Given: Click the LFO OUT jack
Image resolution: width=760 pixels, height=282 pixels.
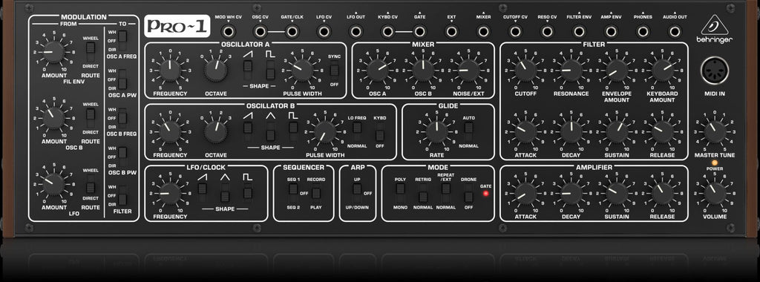Looking at the screenshot, I should [x=356, y=32].
